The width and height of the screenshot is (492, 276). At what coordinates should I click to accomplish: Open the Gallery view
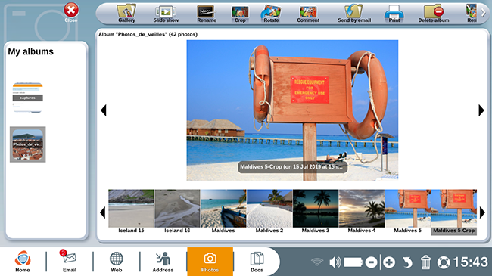126,14
